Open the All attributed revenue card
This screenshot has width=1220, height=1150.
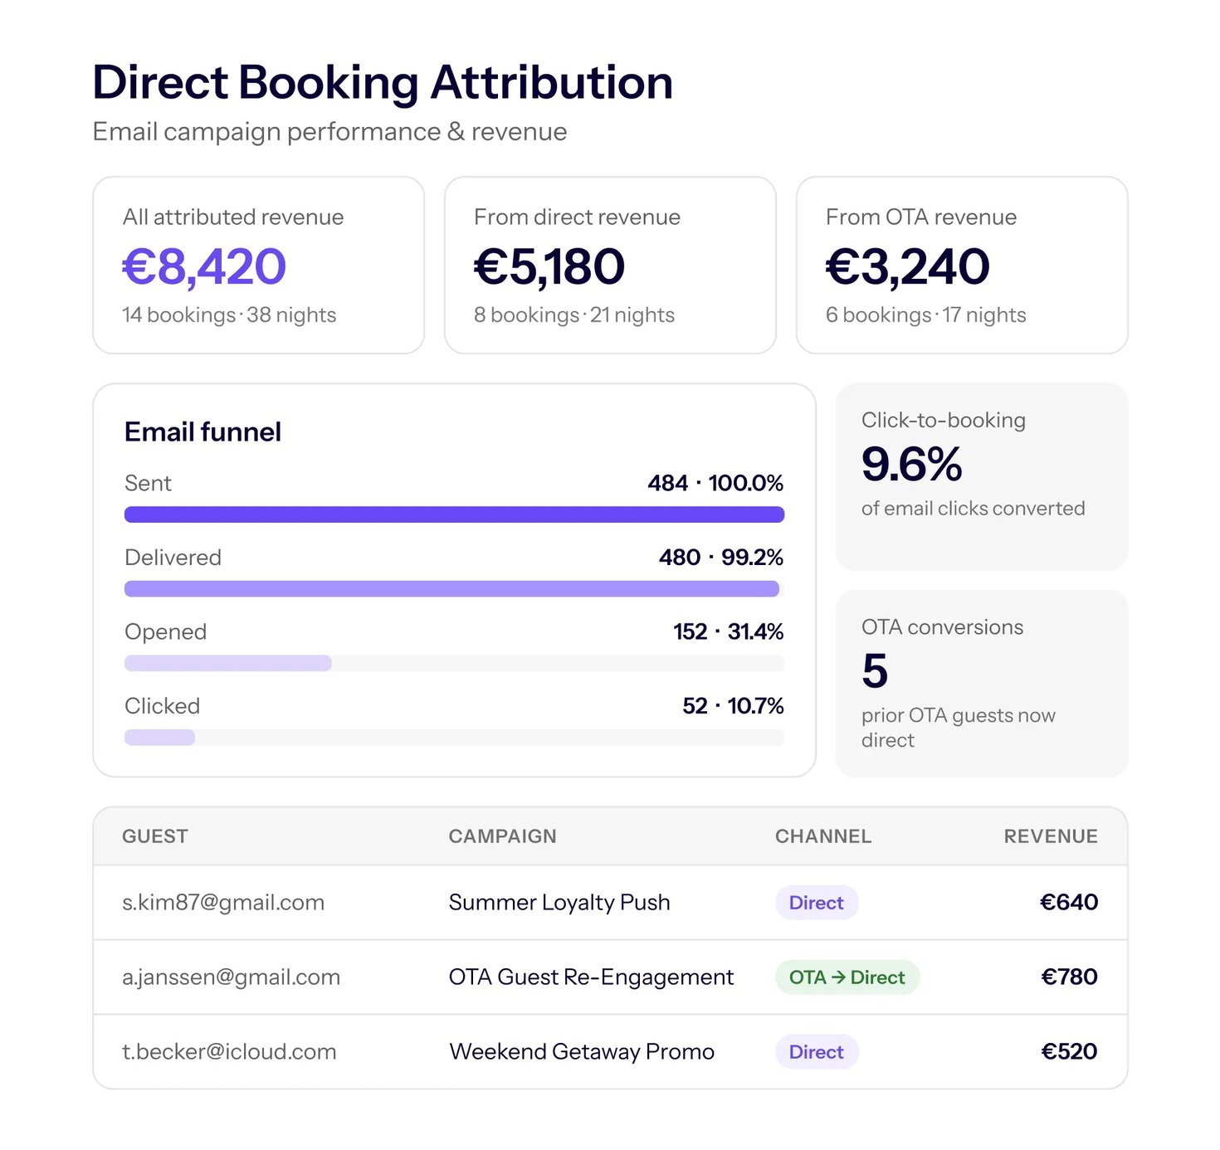pos(258,265)
